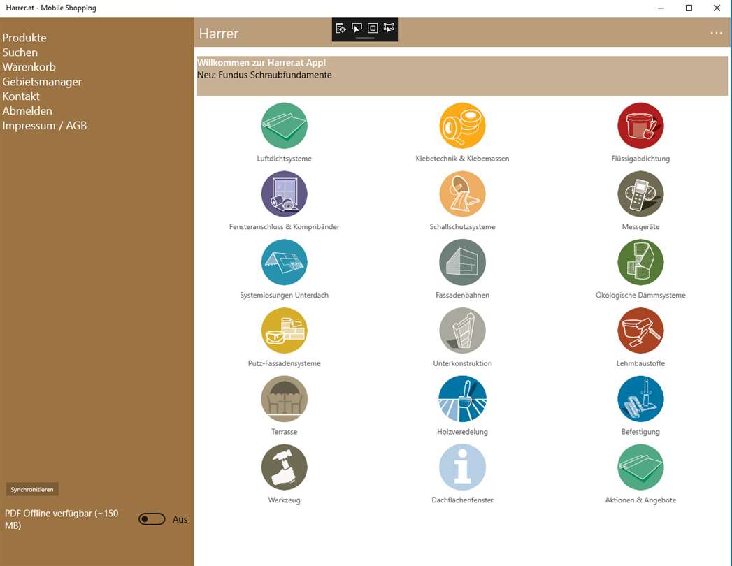The height and width of the screenshot is (566, 732).
Task: Enable element selection in debug toolbar
Action: (x=357, y=28)
